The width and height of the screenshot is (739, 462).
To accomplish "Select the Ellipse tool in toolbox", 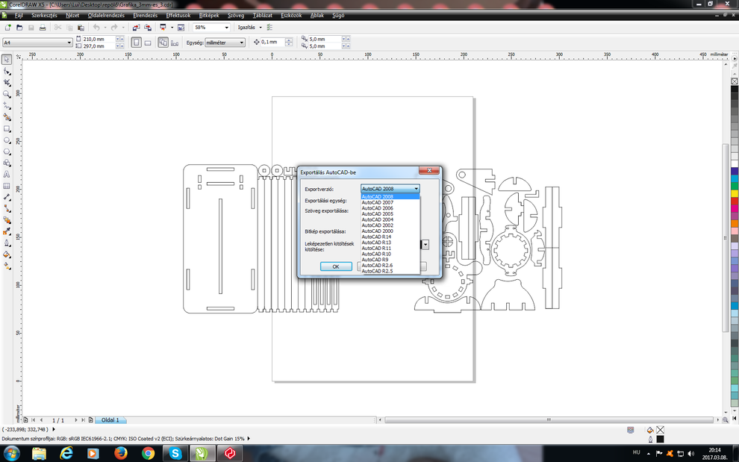I will [7, 140].
